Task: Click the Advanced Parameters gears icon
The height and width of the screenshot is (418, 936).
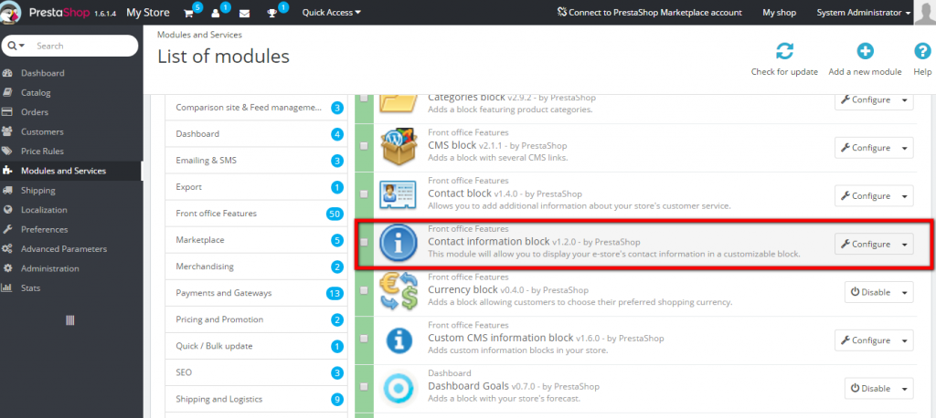Action: click(x=7, y=248)
